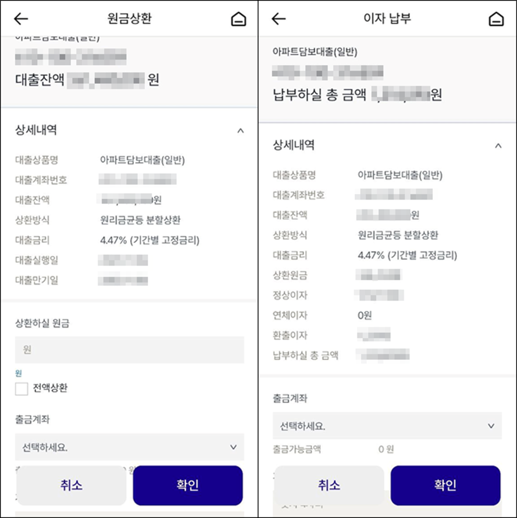Tap back arrow on 원금상환 screen

tap(21, 19)
